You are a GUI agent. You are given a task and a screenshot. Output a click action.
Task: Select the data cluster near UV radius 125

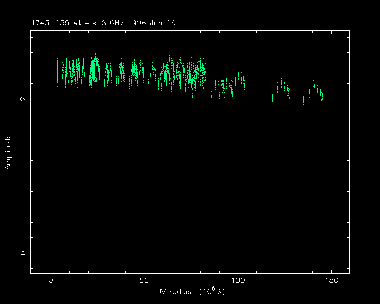283,87
